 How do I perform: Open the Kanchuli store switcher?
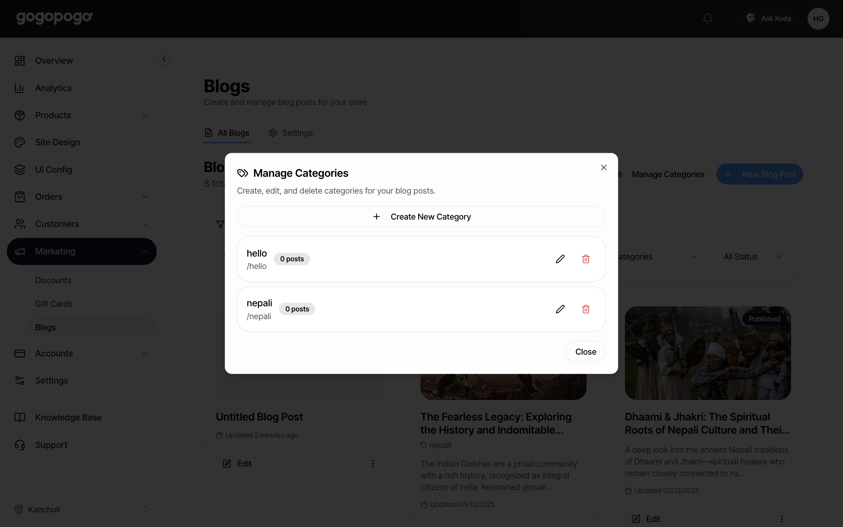(82, 509)
